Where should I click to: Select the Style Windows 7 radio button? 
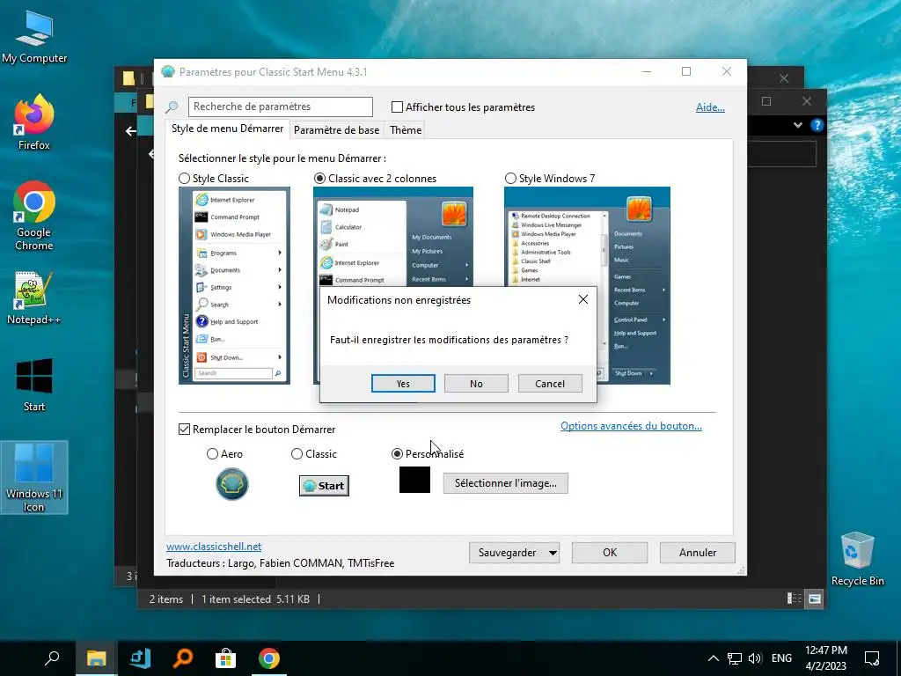(x=510, y=178)
